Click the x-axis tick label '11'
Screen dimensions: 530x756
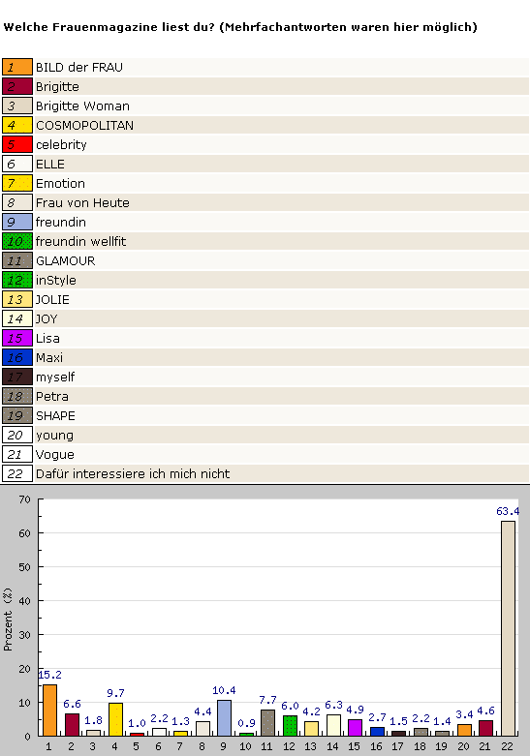(266, 746)
